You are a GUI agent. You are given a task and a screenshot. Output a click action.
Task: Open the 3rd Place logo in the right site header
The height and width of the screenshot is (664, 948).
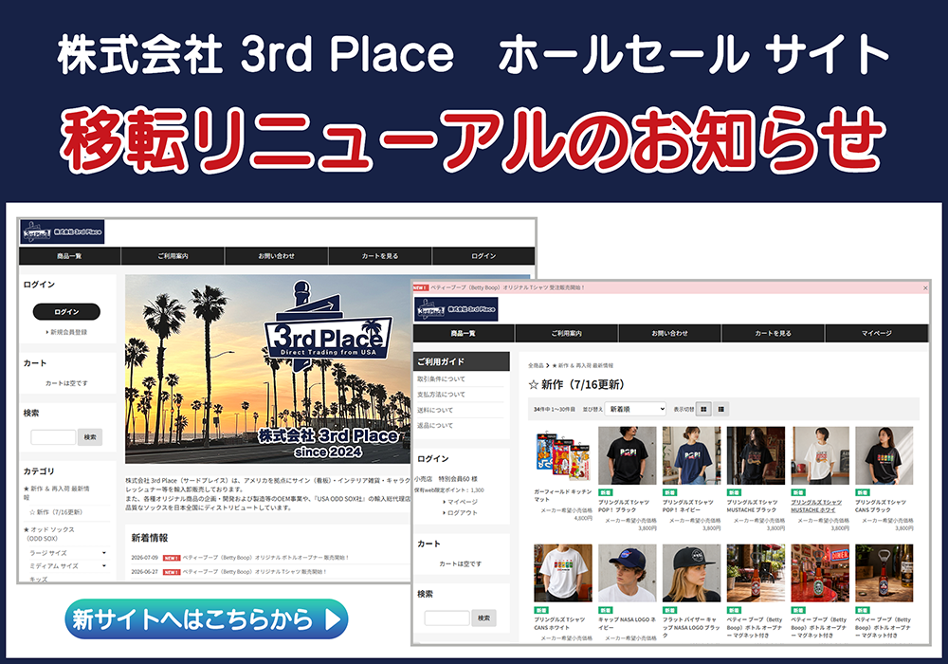click(457, 309)
